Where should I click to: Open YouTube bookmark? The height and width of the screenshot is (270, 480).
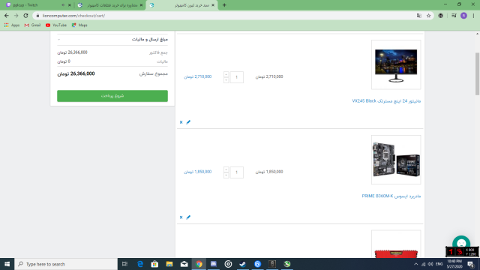pyautogui.click(x=56, y=25)
